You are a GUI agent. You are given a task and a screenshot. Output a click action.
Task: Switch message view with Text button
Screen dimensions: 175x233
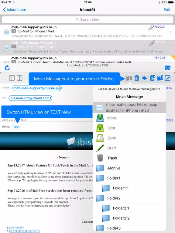click(16, 127)
